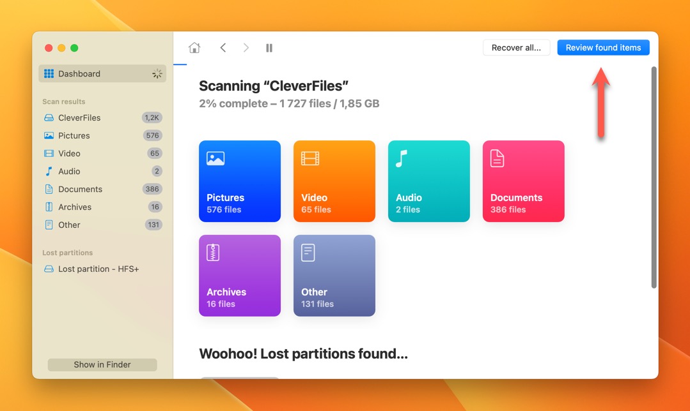Viewport: 690px width, 411px height.
Task: Open Other in the sidebar
Action: click(x=102, y=225)
